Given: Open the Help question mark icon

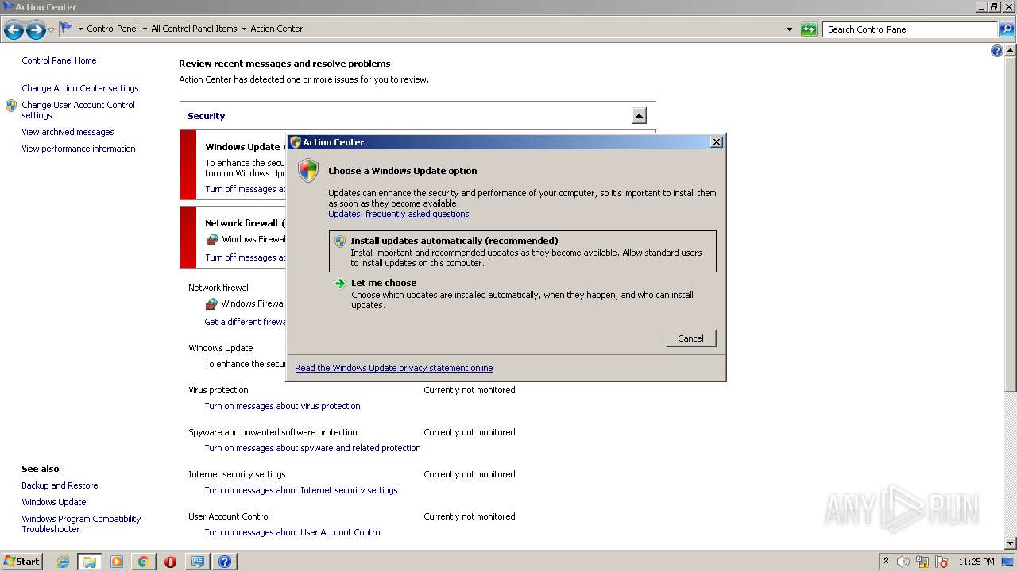Looking at the screenshot, I should tap(997, 51).
